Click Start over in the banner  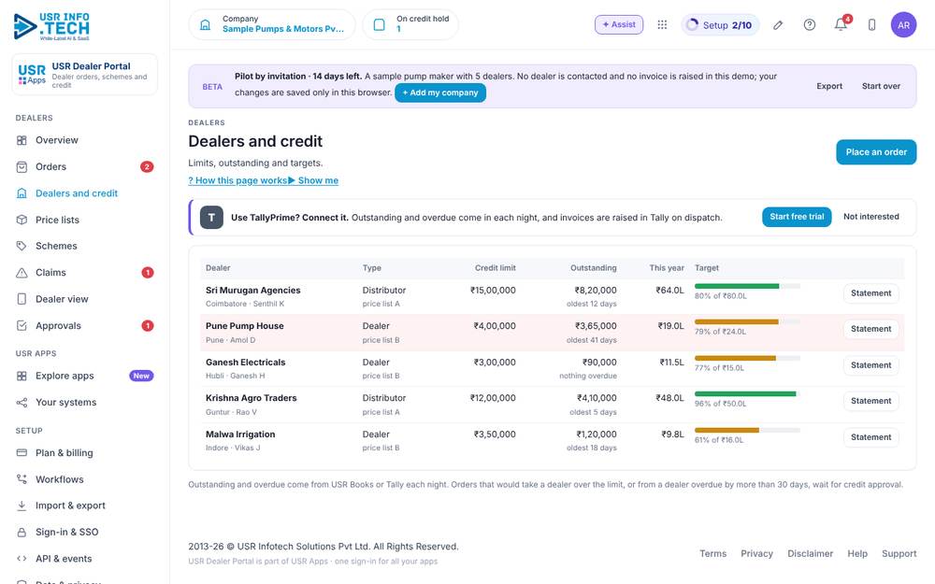[x=881, y=86]
